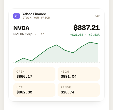Click the NVIDIA Corp. company name
The height and width of the screenshot is (110, 113).
tap(23, 34)
